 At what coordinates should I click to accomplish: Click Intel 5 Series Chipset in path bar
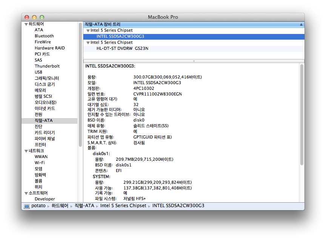pyautogui.click(x=123, y=206)
